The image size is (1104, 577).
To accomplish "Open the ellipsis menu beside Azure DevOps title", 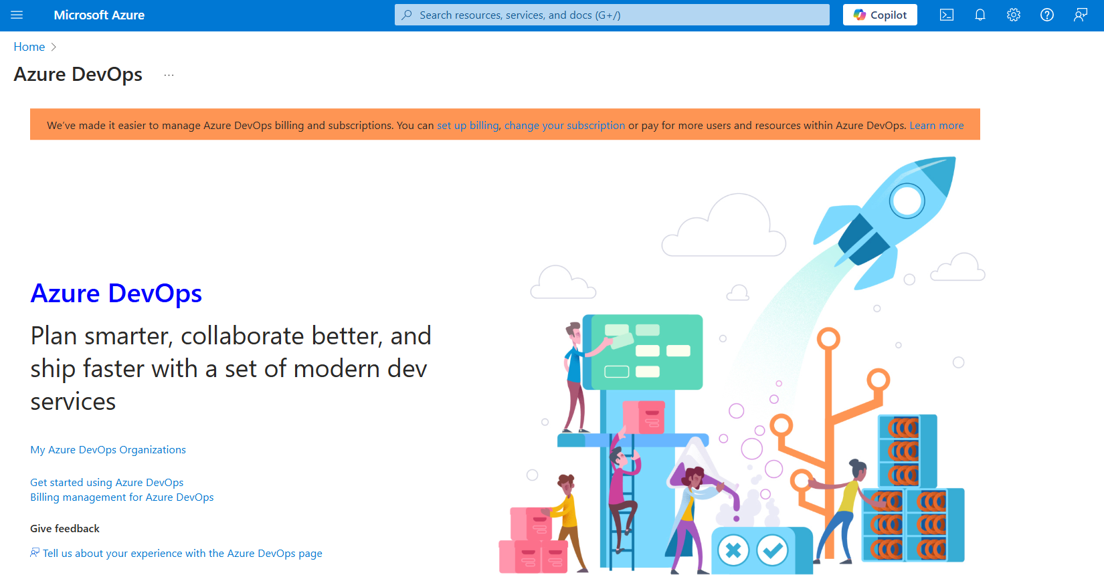I will [169, 75].
